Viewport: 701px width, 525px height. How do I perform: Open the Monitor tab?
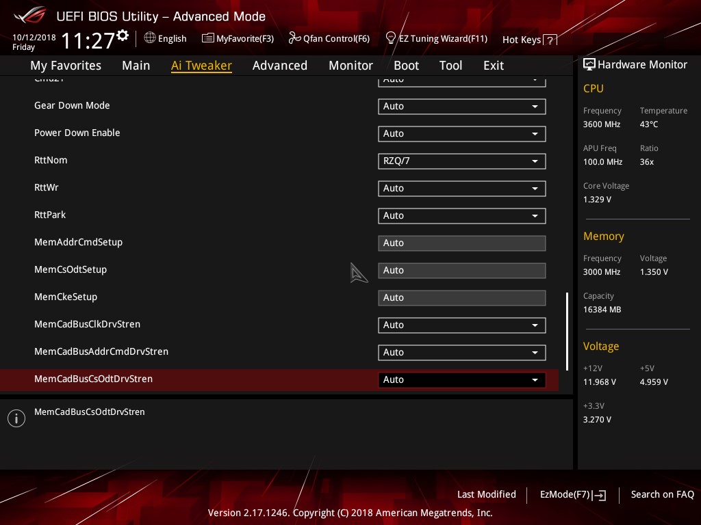click(350, 66)
